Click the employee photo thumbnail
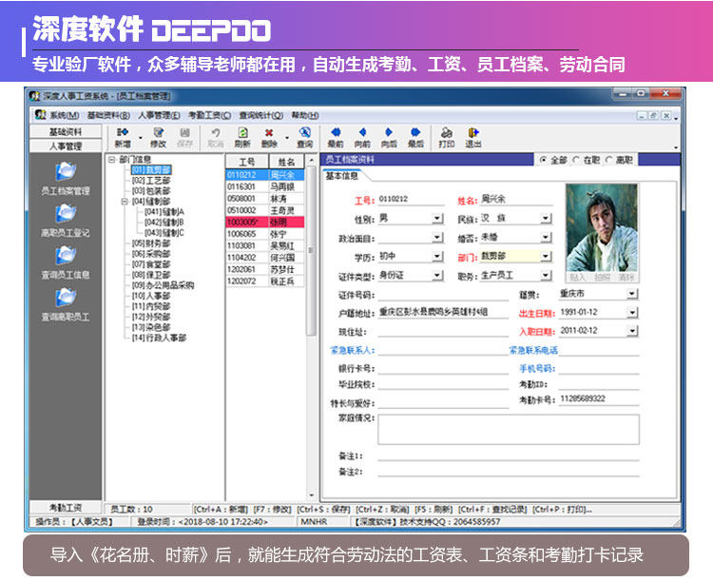 601,227
